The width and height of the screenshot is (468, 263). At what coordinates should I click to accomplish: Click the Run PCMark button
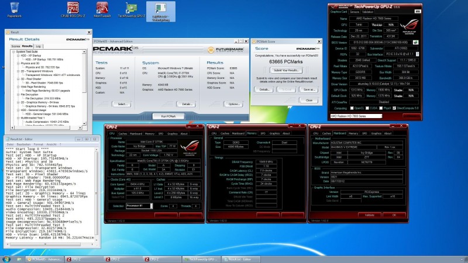(168, 116)
